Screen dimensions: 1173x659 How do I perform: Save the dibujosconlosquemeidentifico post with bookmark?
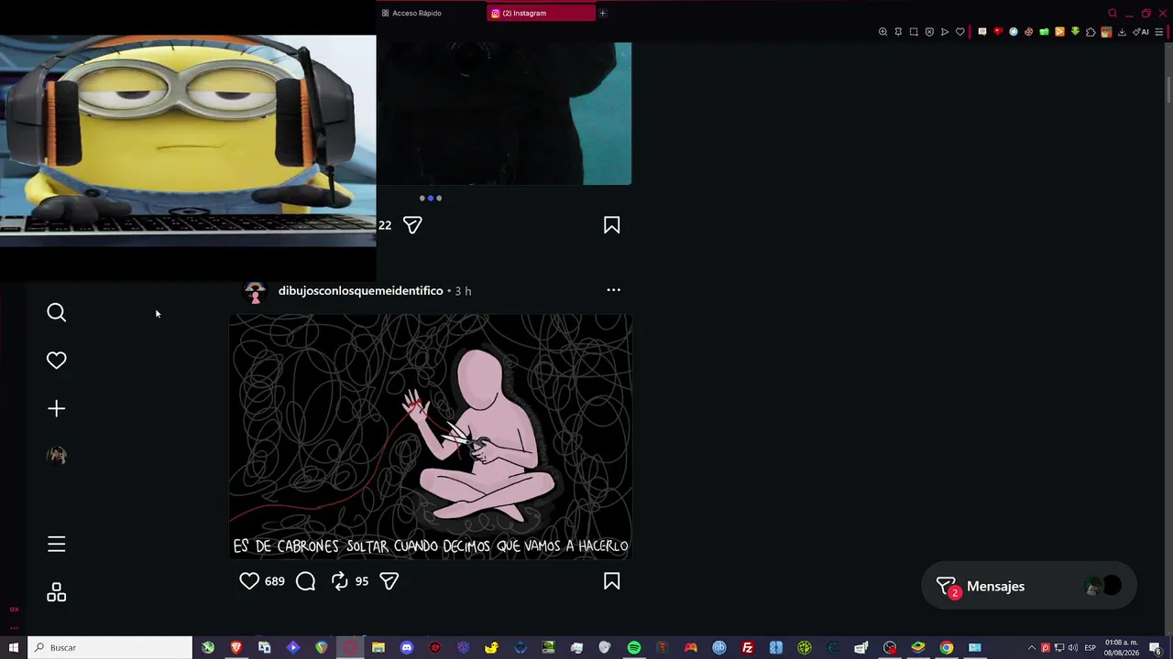pyautogui.click(x=611, y=581)
